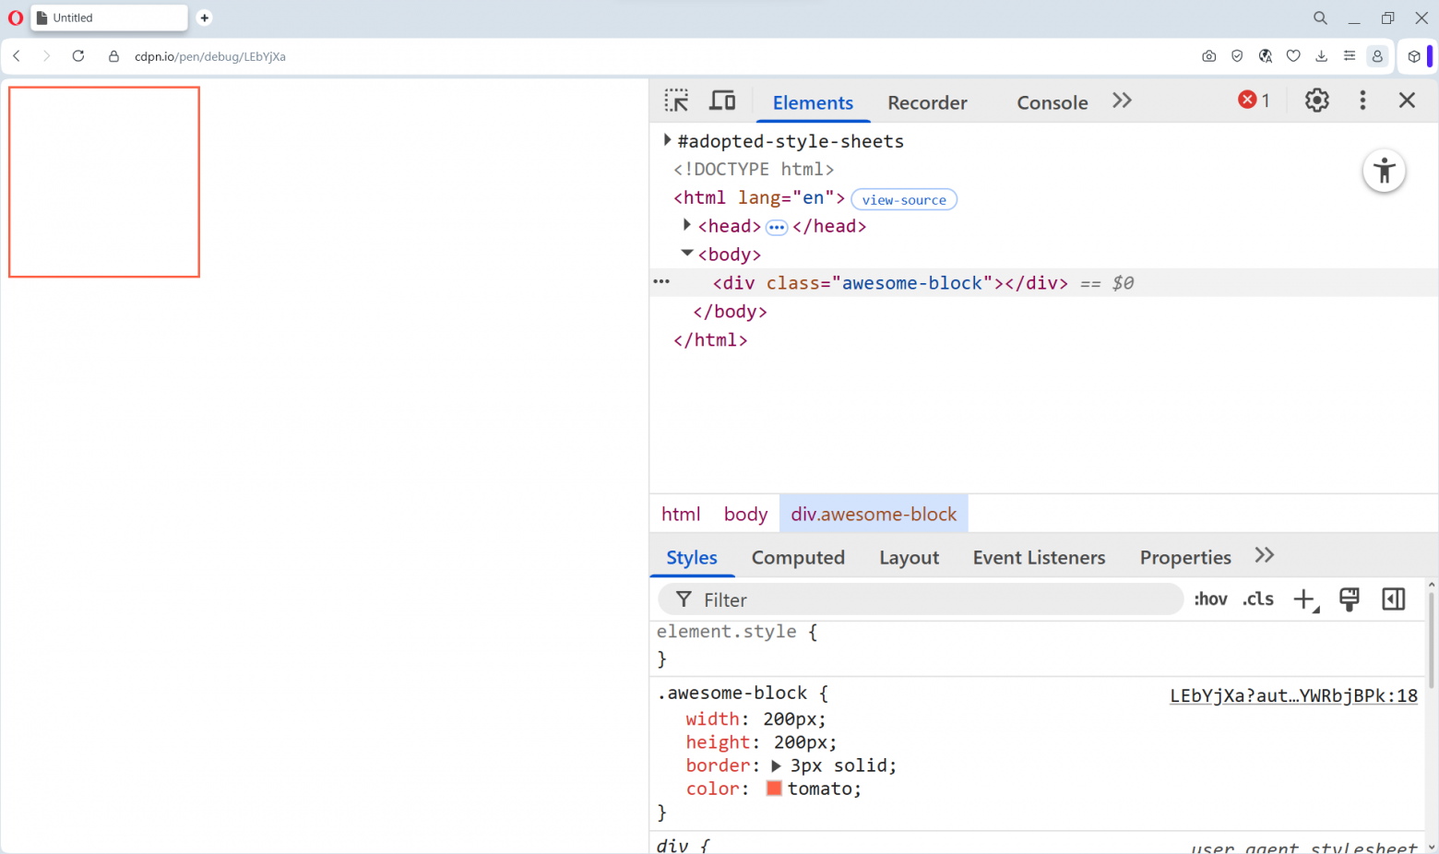Toggle the device toolbar icon
Viewport: 1439px width, 854px height.
(722, 101)
